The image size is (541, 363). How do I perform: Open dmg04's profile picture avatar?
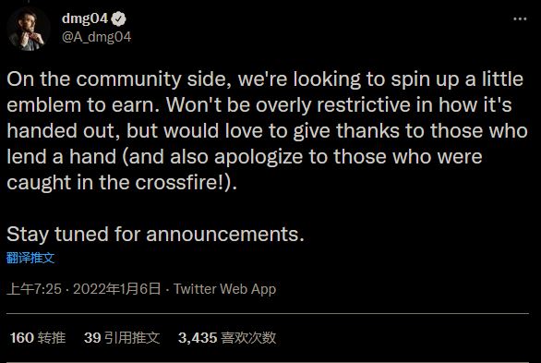pyautogui.click(x=29, y=29)
